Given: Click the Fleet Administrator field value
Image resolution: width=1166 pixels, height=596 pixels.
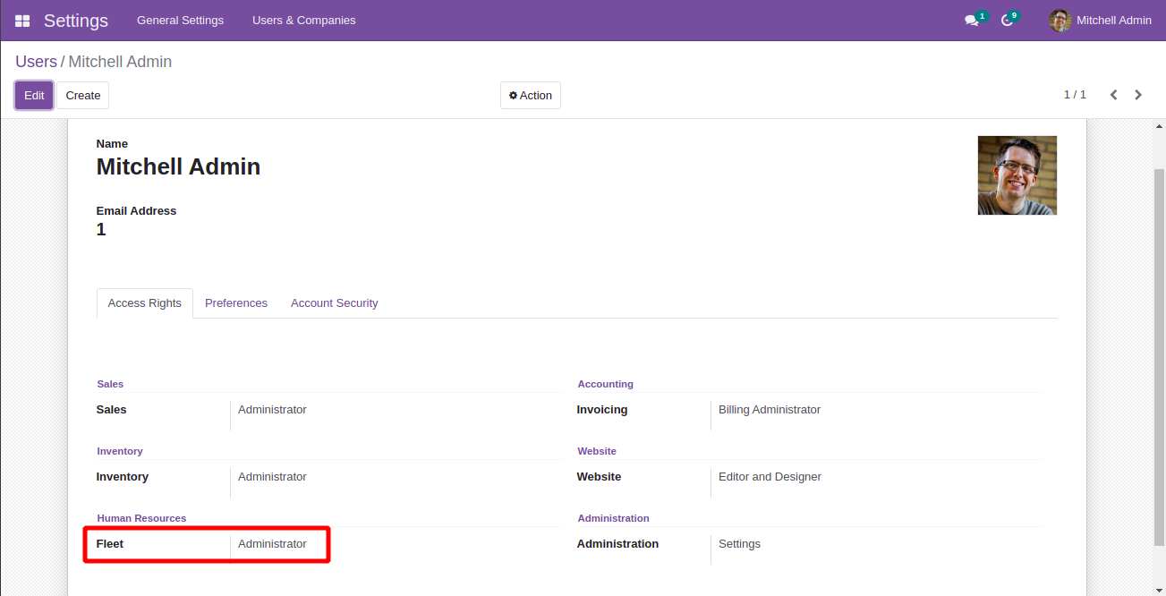Looking at the screenshot, I should (x=272, y=544).
